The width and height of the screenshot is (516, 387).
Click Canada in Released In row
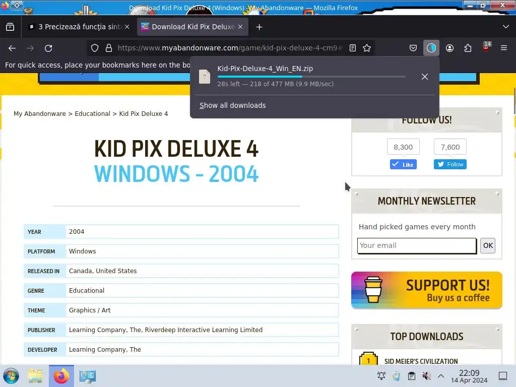point(81,271)
